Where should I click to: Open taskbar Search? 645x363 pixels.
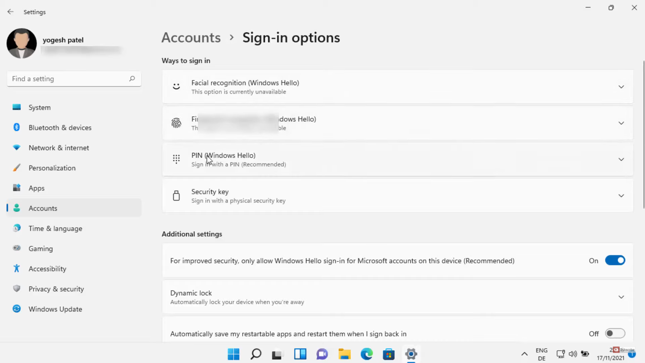pyautogui.click(x=256, y=354)
